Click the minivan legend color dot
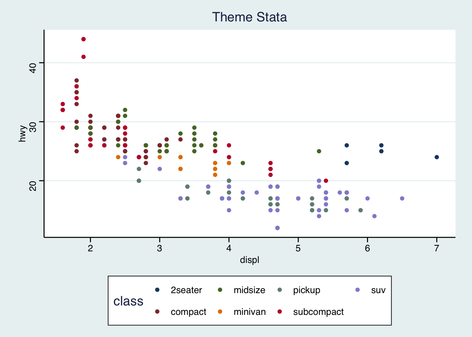472x337 pixels. (220, 312)
